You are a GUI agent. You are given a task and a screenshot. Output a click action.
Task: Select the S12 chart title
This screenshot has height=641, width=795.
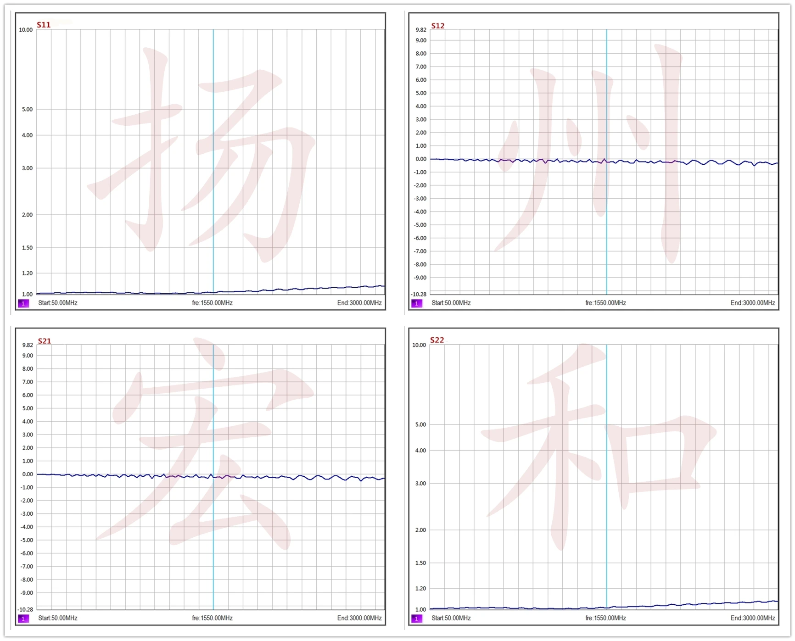pos(438,26)
